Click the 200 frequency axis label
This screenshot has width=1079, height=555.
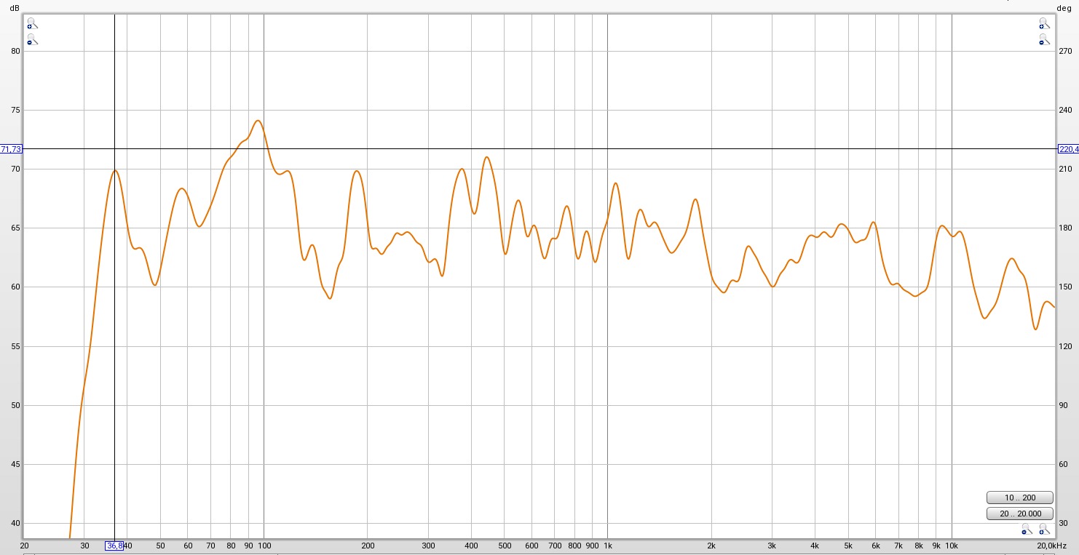368,546
